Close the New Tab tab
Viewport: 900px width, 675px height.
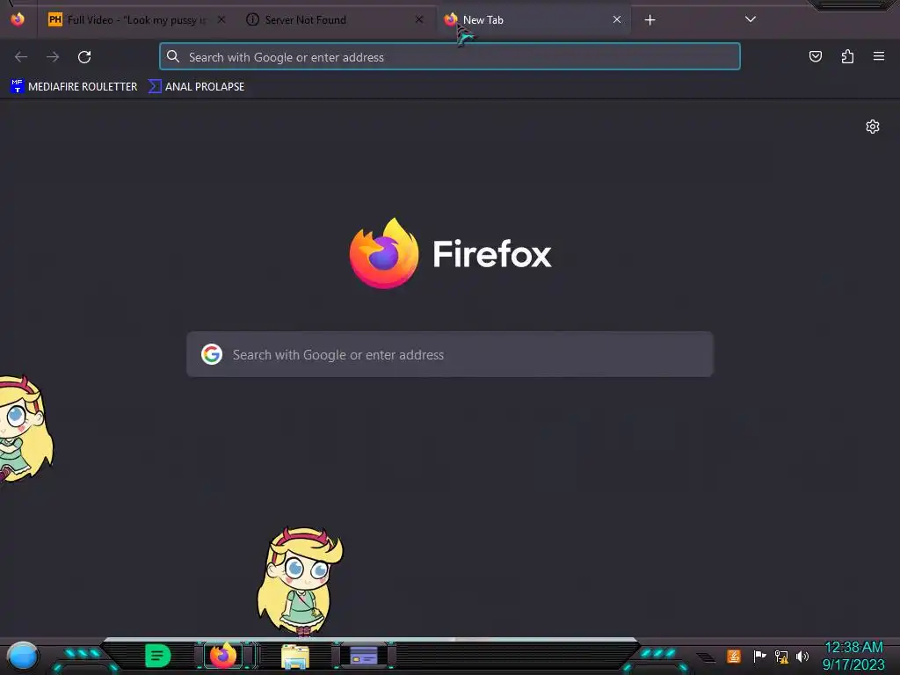point(617,19)
